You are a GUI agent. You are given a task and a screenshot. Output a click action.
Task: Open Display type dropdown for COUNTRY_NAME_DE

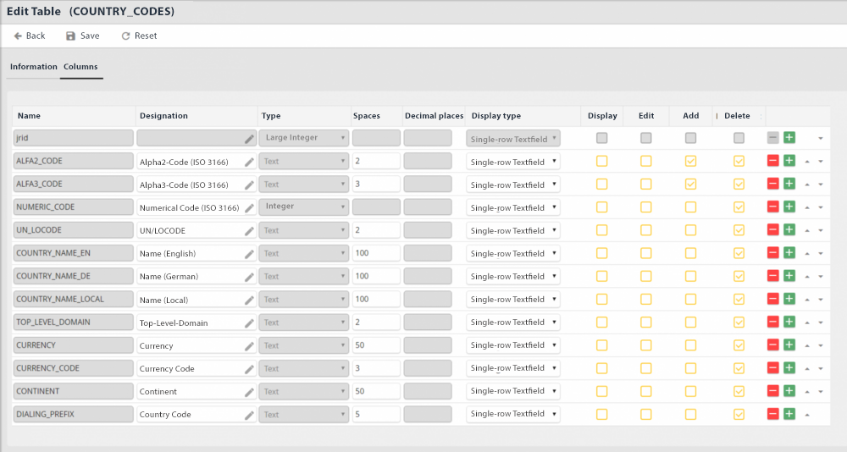[512, 276]
